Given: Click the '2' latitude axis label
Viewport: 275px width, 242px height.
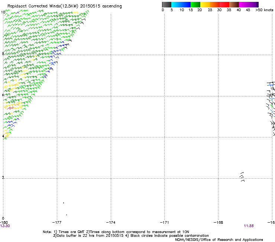Looking at the screenshot, I should [x=3, y=177].
